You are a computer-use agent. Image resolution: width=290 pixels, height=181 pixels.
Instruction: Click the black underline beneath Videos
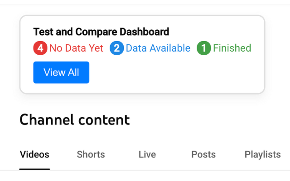point(34,169)
